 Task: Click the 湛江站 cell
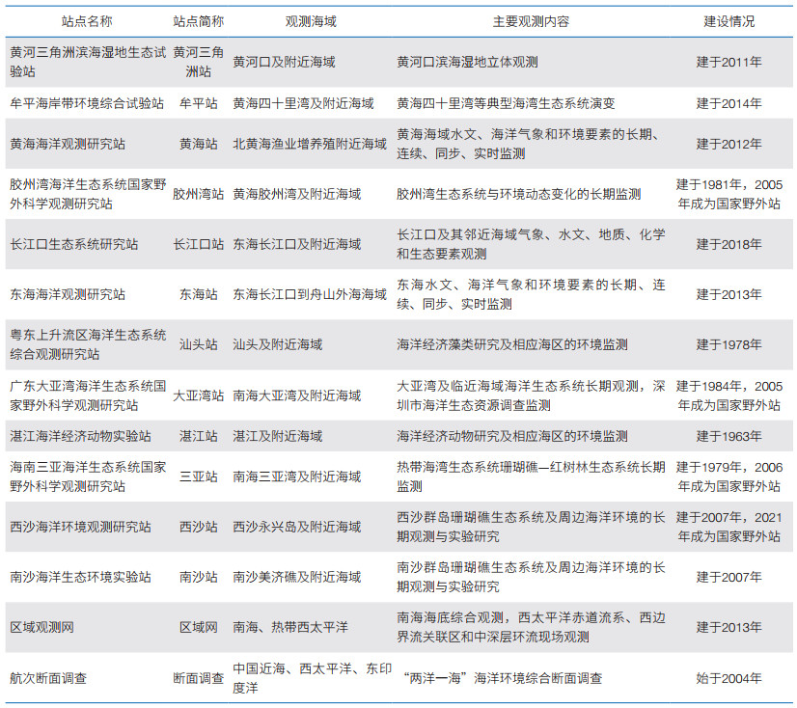198,436
